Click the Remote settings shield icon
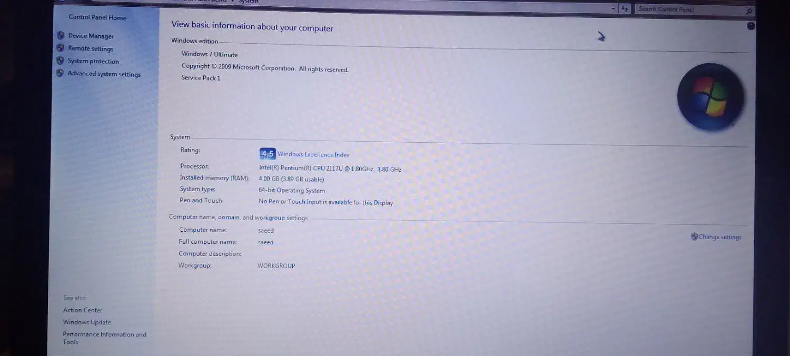This screenshot has width=790, height=356. [x=60, y=48]
